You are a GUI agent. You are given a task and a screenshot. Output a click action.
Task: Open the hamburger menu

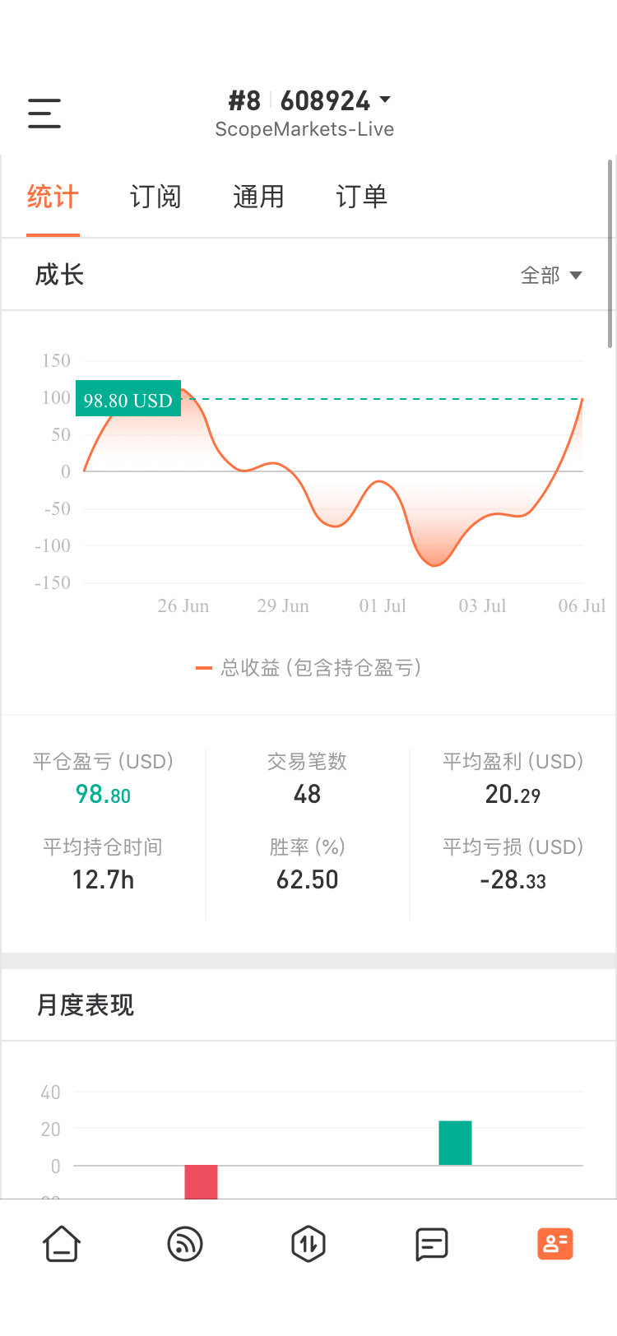(x=44, y=114)
